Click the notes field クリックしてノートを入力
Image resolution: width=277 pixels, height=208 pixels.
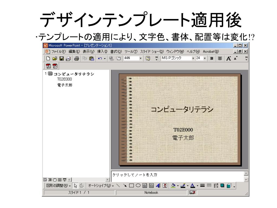pyautogui.click(x=177, y=176)
